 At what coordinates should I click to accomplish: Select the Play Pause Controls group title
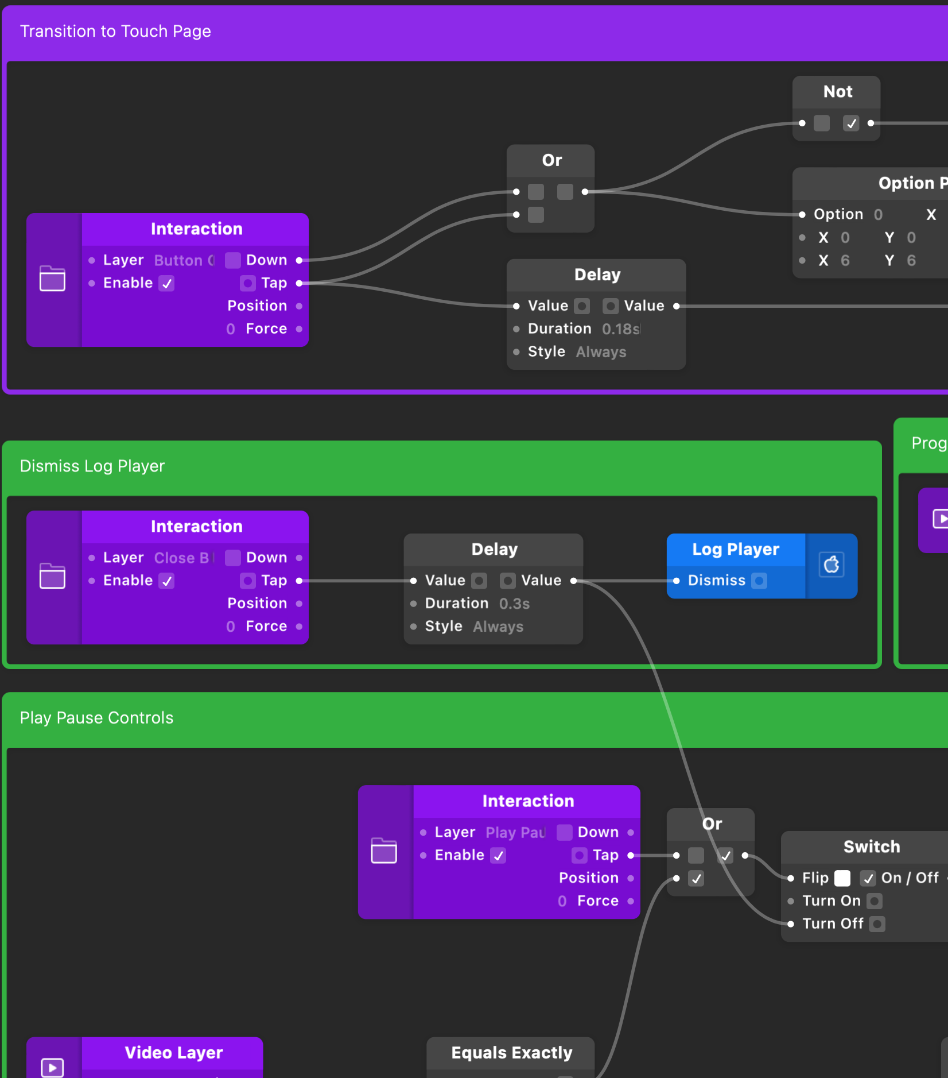(96, 718)
